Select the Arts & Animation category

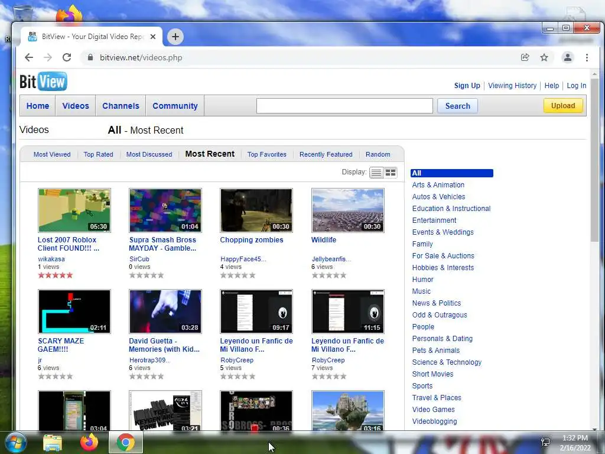[438, 185]
